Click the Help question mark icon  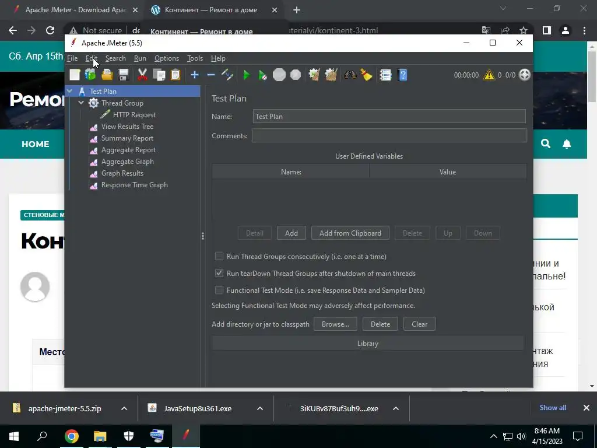[402, 75]
